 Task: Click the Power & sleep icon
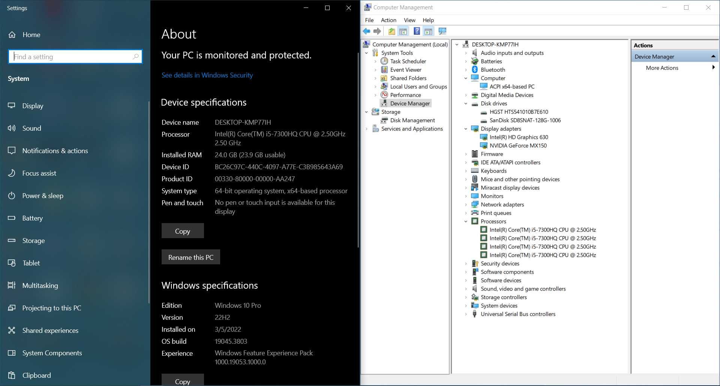tap(12, 195)
